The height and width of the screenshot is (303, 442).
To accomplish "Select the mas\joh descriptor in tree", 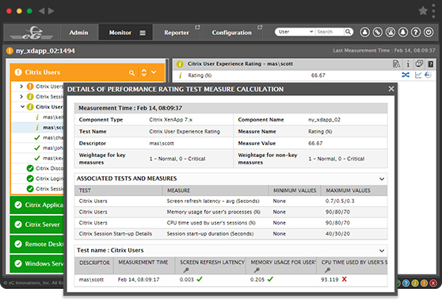I will click(x=53, y=148).
